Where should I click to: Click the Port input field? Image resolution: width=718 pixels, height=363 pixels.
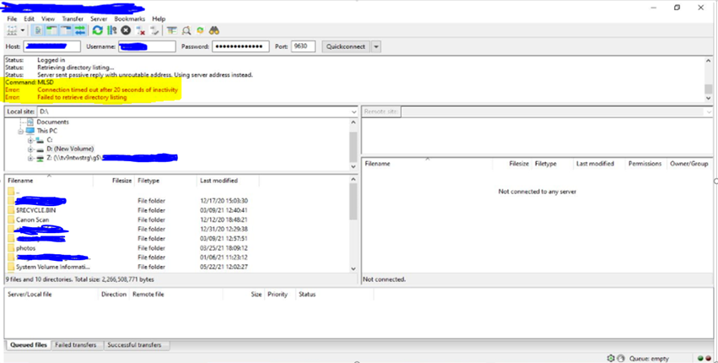click(x=303, y=46)
